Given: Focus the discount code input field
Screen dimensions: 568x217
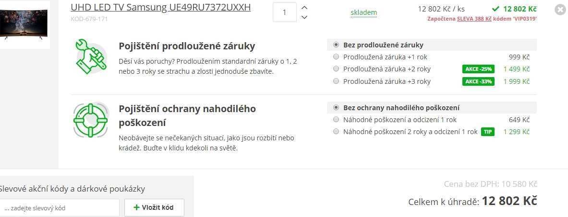Looking at the screenshot, I should pos(59,208).
